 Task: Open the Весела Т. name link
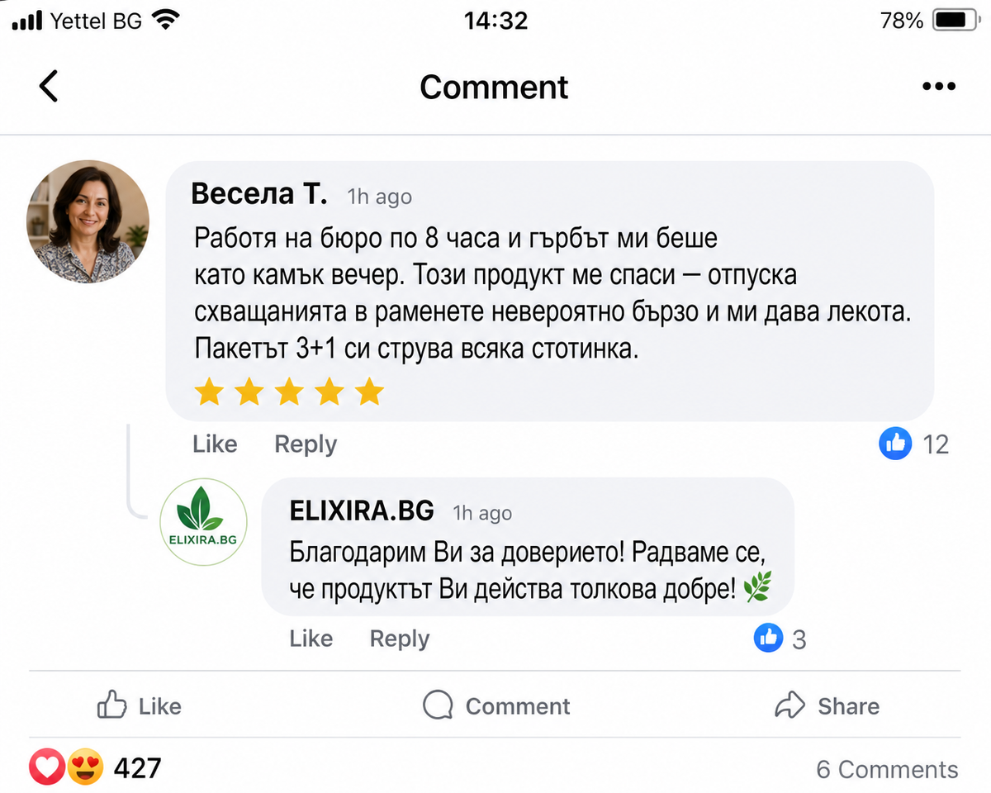[x=259, y=194]
